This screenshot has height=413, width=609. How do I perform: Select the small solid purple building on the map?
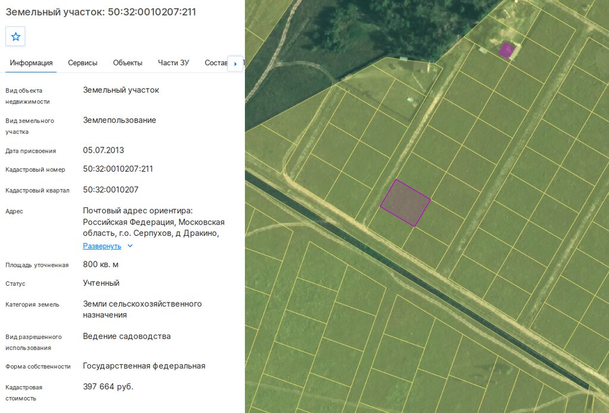pyautogui.click(x=507, y=50)
